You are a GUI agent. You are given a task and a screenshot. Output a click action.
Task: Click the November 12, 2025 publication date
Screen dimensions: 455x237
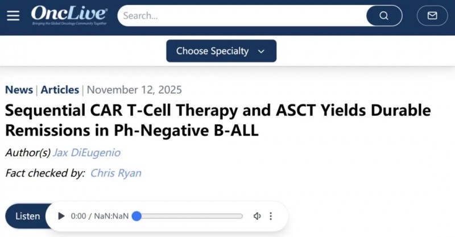[x=134, y=89]
